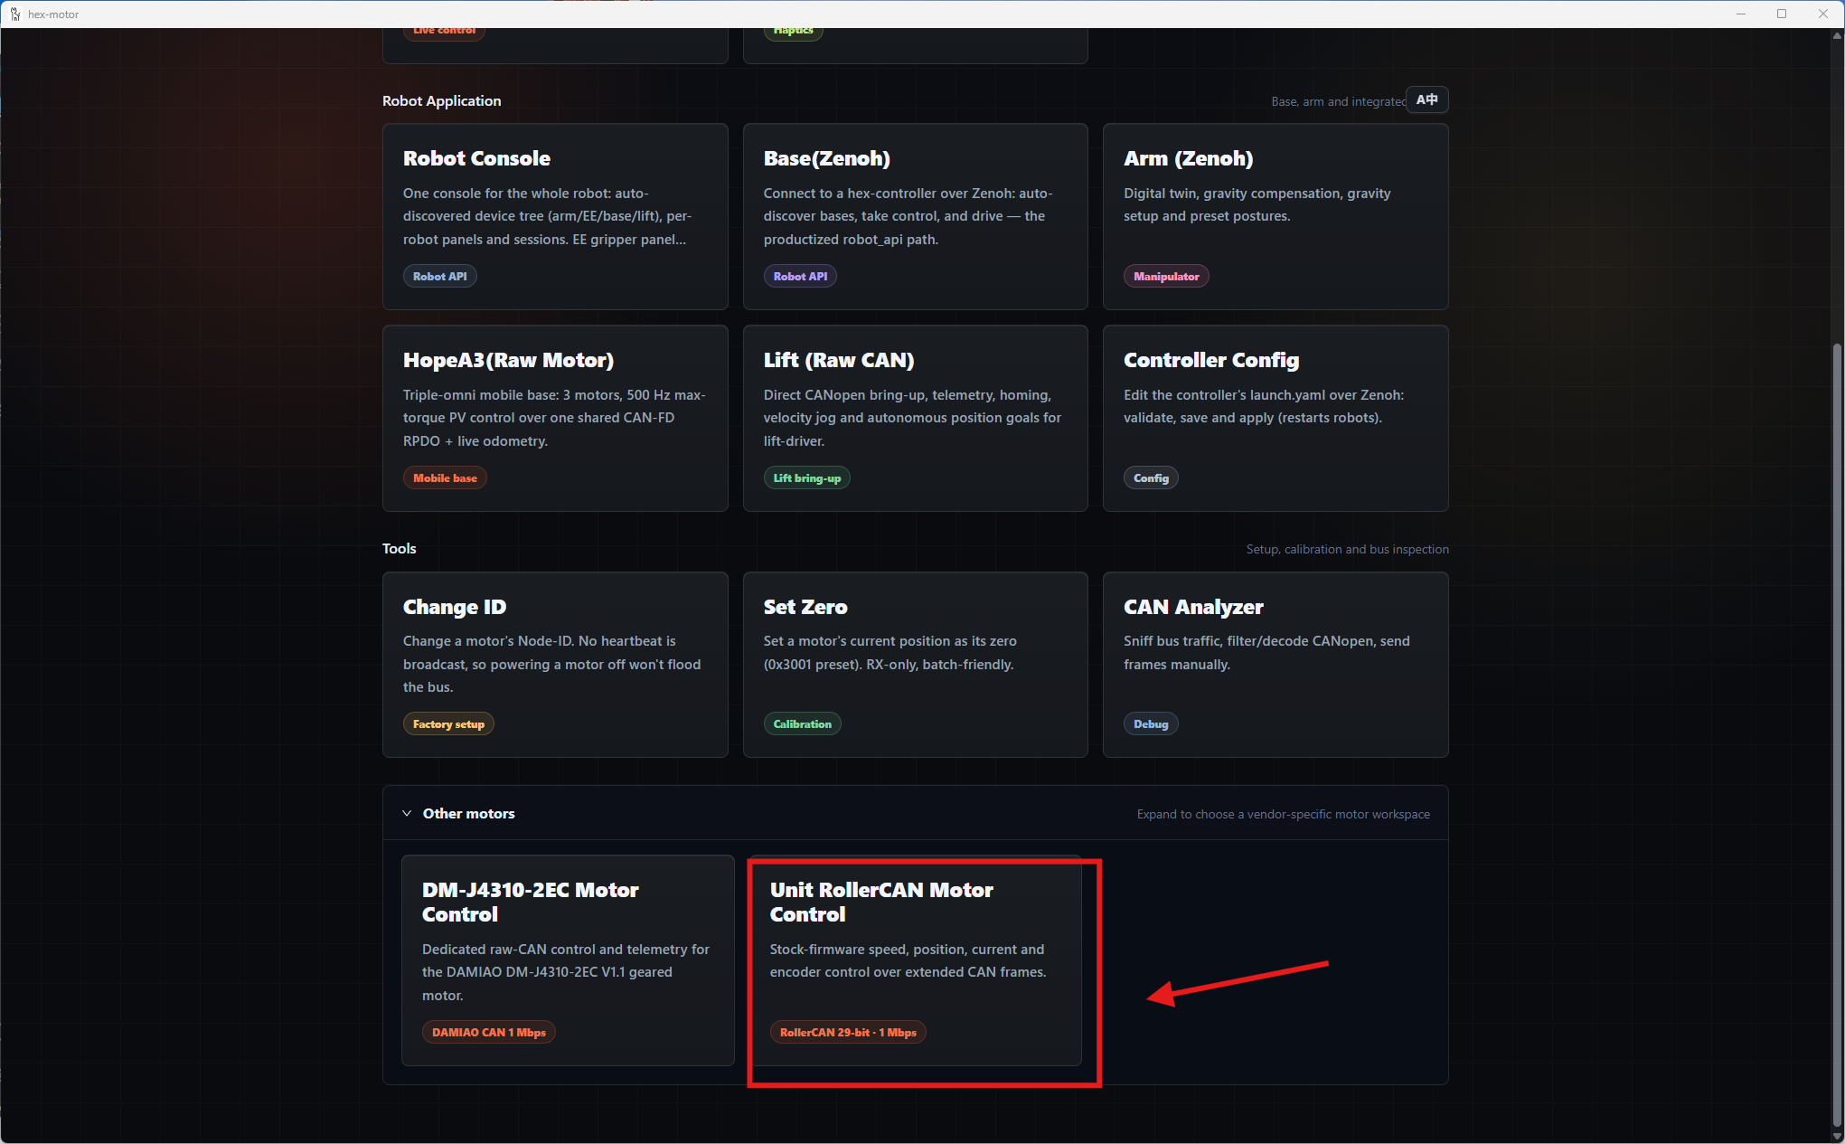Image resolution: width=1845 pixels, height=1144 pixels.
Task: Open the HopeA3(Raw Motor) card
Action: click(x=555, y=419)
